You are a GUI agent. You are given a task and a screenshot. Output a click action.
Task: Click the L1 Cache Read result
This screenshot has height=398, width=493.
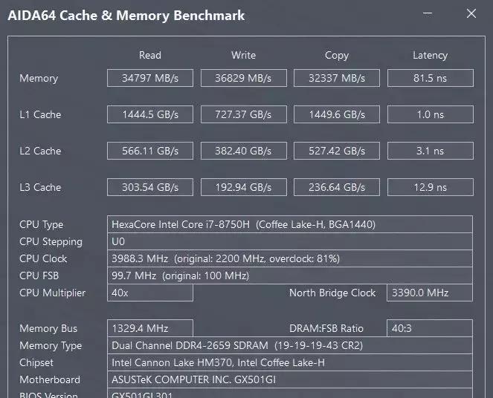(x=150, y=114)
